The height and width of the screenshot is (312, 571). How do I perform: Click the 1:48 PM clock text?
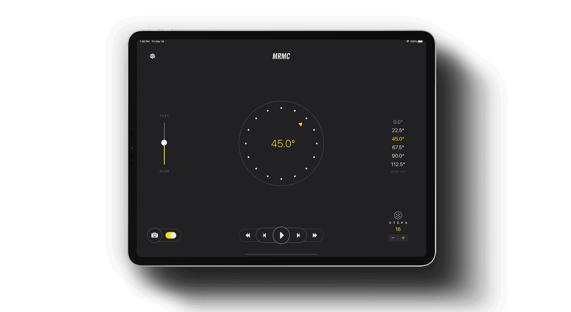click(145, 41)
